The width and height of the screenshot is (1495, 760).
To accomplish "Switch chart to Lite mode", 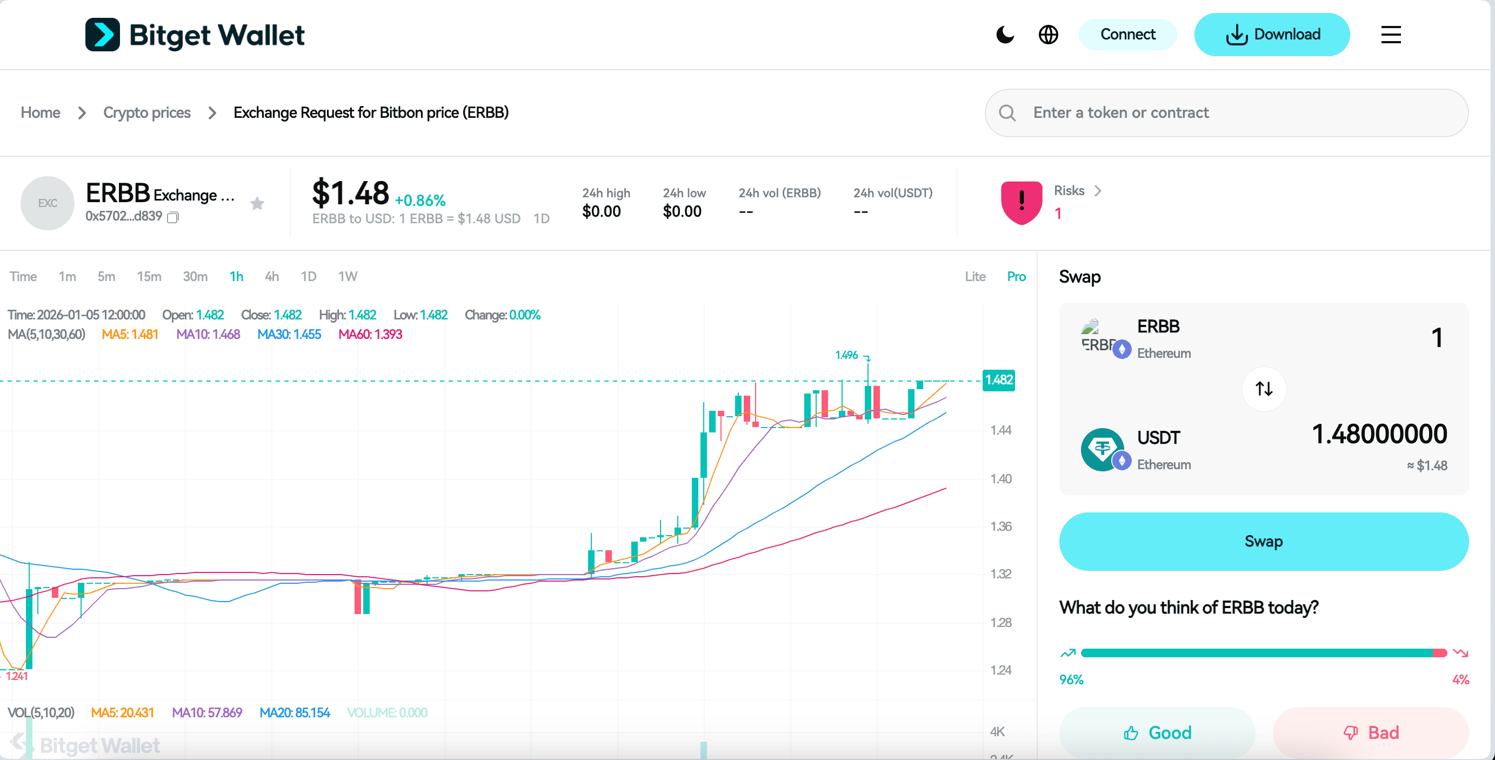I will tap(975, 276).
